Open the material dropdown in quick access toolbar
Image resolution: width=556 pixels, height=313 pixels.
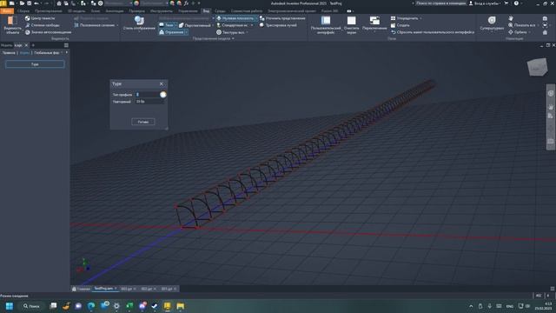(118, 3)
